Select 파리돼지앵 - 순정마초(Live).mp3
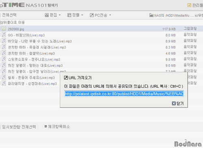The width and height of the screenshot is (203, 148). (x=32, y=84)
